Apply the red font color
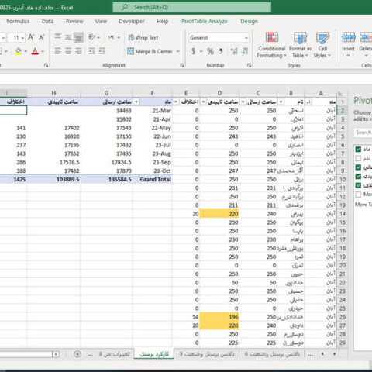 35,51
